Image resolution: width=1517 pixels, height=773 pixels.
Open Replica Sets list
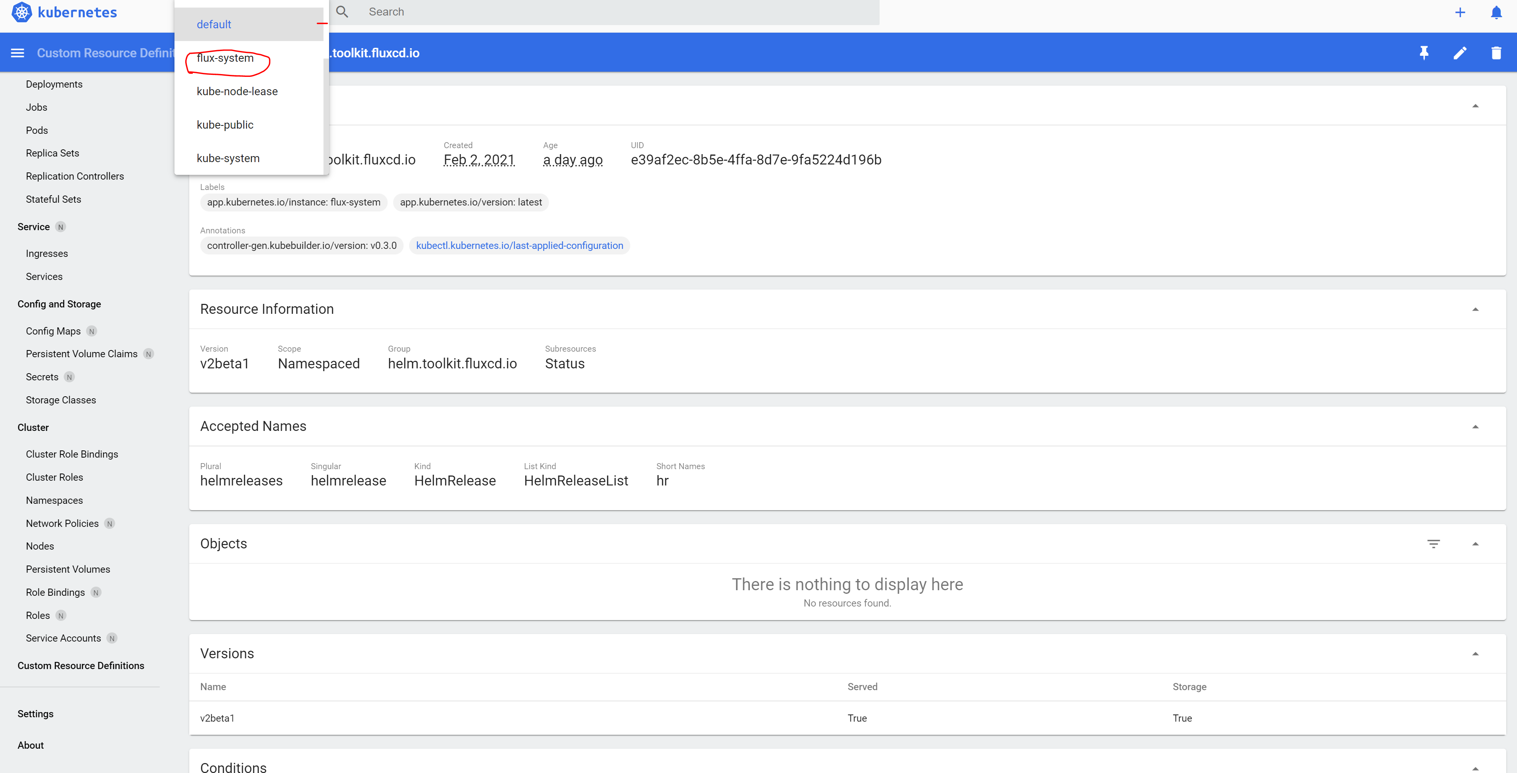[53, 153]
